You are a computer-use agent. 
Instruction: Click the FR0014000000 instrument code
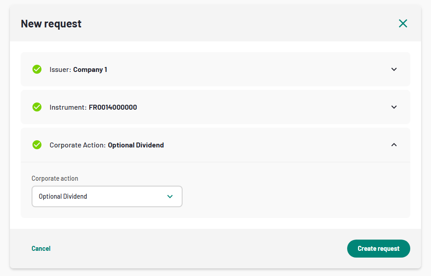pyautogui.click(x=113, y=107)
